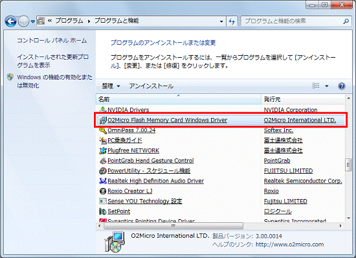The width and height of the screenshot is (356, 258).
Task: Click O2Micro International LTD. publisher cell
Action: (300, 120)
